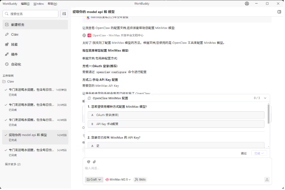Click the questionnaire panel vertical scrollbar
Screen dimensions: 285x190
coord(268,114)
